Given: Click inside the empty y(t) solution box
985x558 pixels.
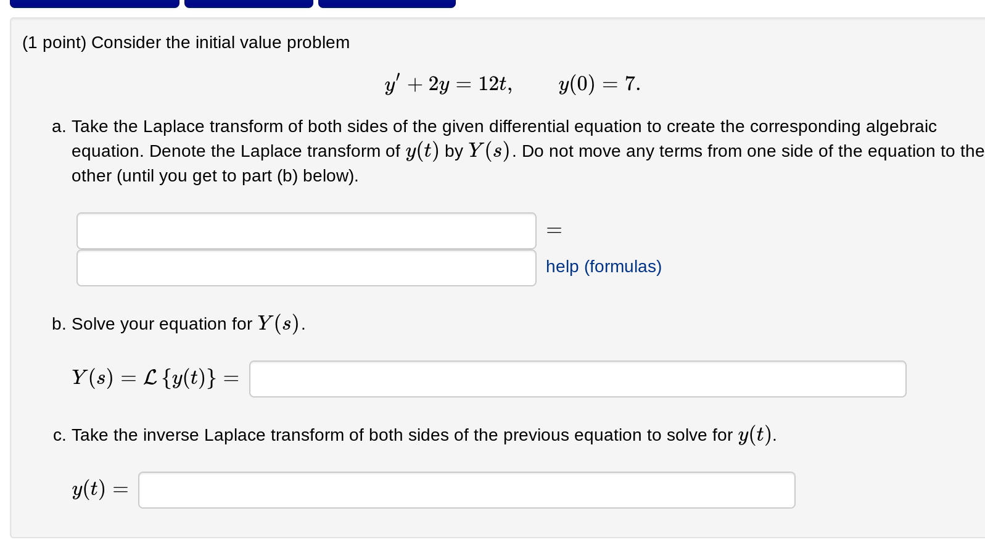Looking at the screenshot, I should click(x=466, y=489).
